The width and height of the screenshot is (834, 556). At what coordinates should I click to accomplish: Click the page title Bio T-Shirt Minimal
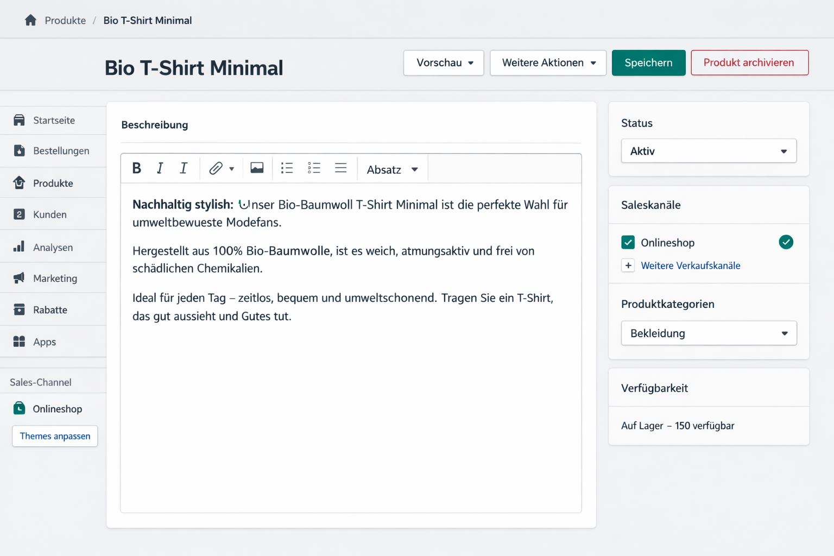(194, 68)
